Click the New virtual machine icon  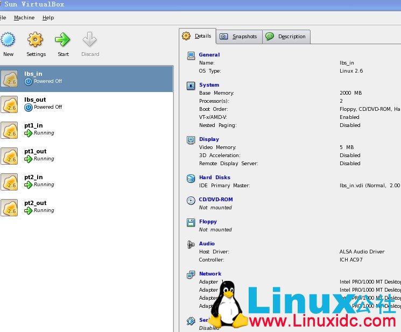coord(8,40)
